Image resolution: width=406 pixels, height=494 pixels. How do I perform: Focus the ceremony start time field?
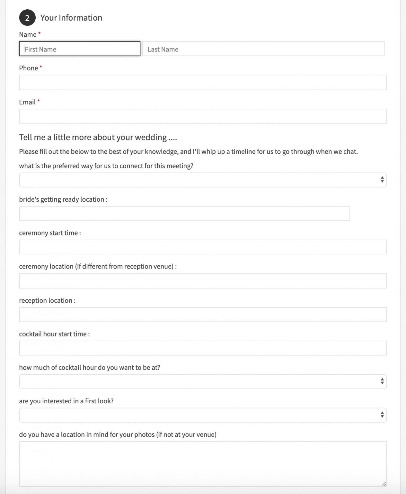coord(203,247)
